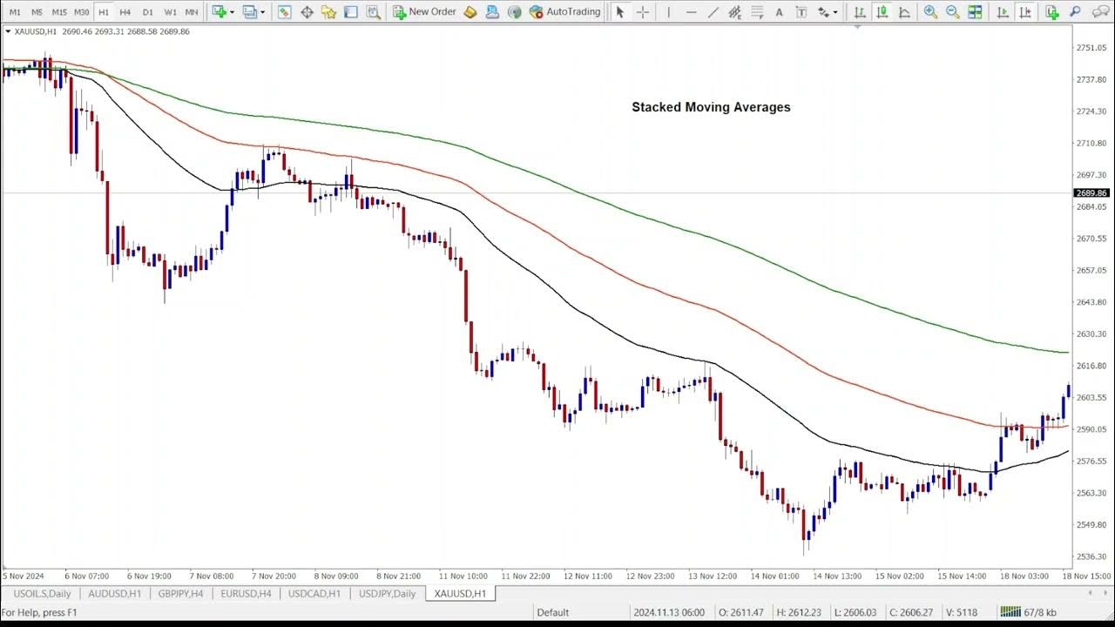
Task: Switch to the AUDUSD,H1 chart tab
Action: coord(114,594)
